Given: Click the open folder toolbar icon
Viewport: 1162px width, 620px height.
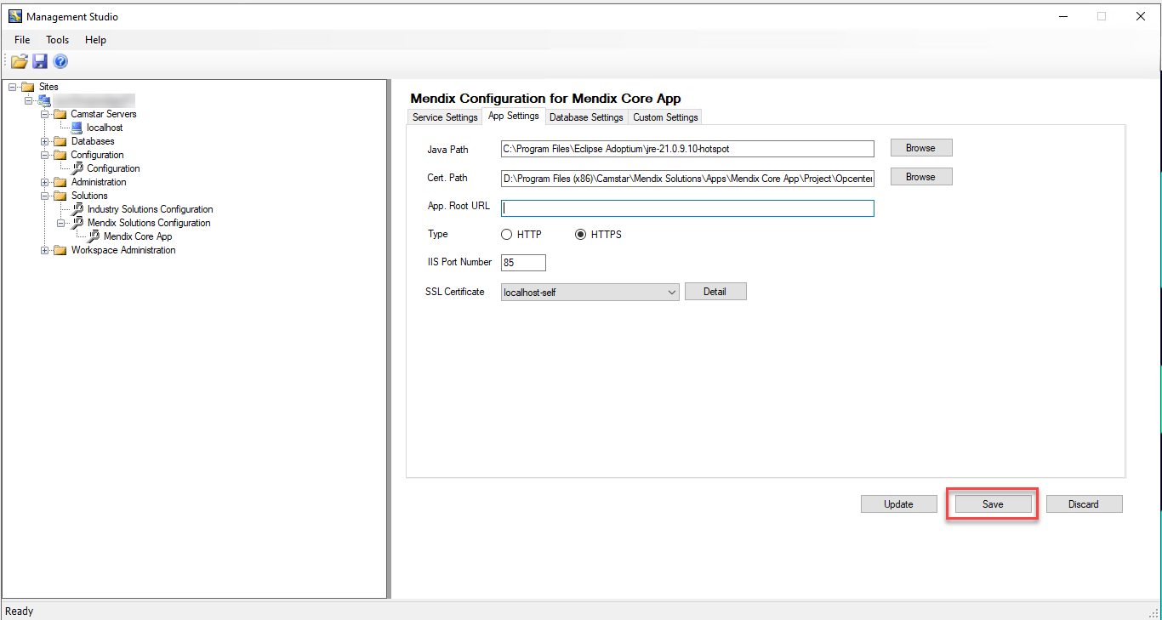Looking at the screenshot, I should point(19,61).
